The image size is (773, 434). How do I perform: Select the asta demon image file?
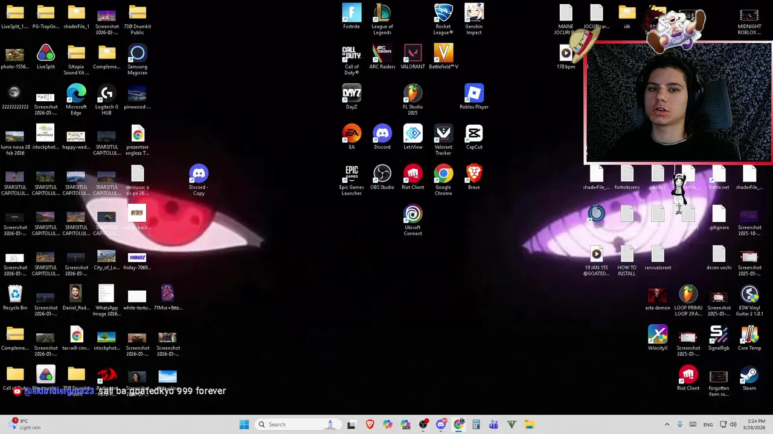[x=658, y=298]
